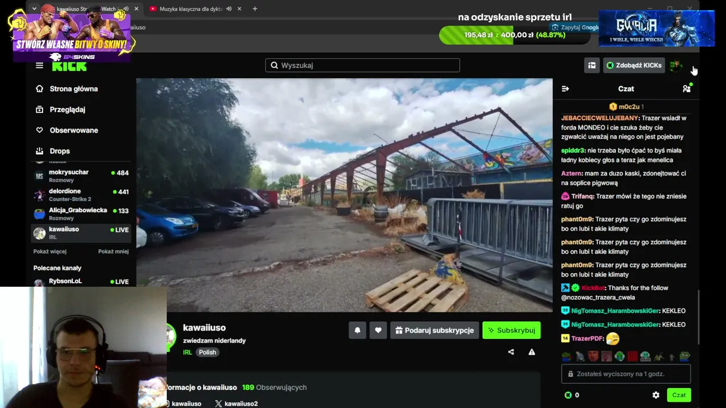Collapse the chat panel with arrow icon
Screen dimensions: 726x408
(565, 89)
